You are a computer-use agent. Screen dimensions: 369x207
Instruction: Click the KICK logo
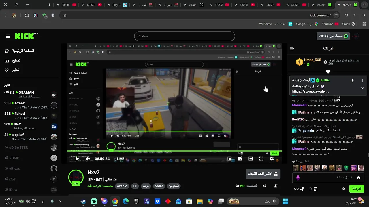[x=26, y=36]
